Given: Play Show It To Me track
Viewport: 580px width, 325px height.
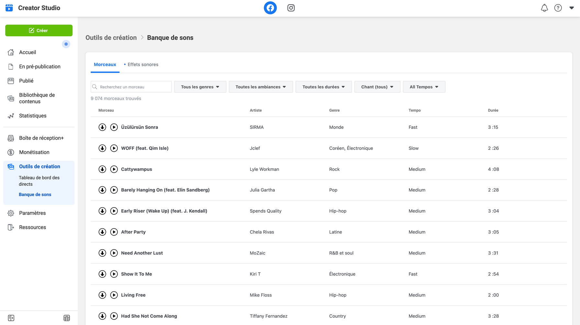Looking at the screenshot, I should click(114, 274).
